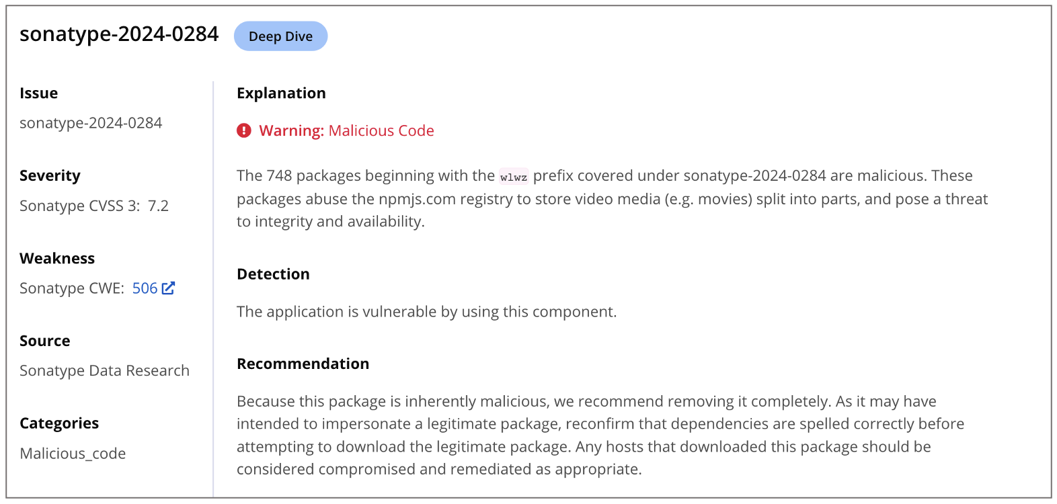1057x504 pixels.
Task: Click the red warning exclamation icon
Action: [244, 130]
